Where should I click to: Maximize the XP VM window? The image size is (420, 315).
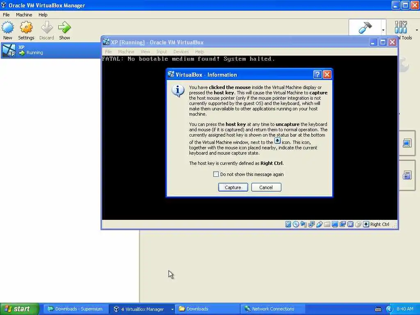(x=383, y=42)
